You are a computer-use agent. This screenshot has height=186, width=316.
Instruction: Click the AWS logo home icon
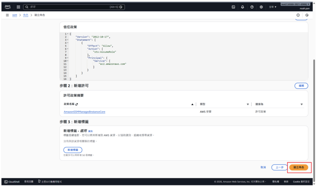[x=8, y=7]
